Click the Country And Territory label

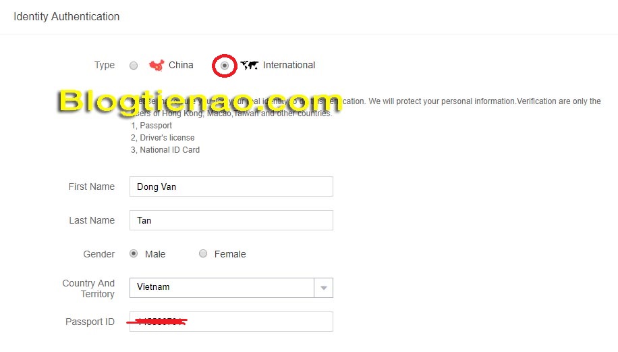point(88,288)
